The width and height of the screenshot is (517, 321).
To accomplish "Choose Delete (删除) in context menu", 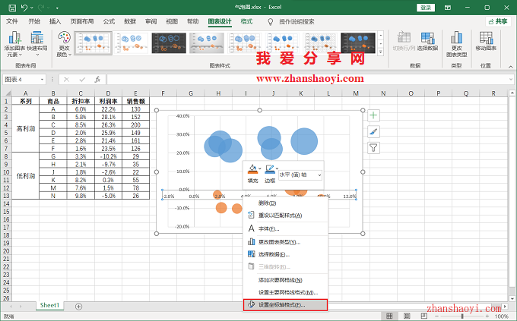I will click(x=285, y=203).
